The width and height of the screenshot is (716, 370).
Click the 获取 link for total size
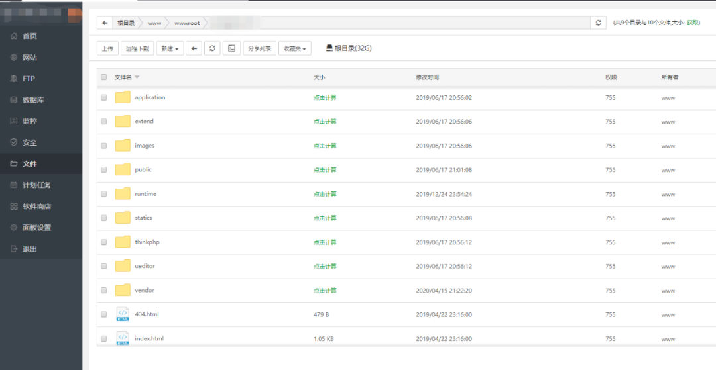(x=693, y=23)
